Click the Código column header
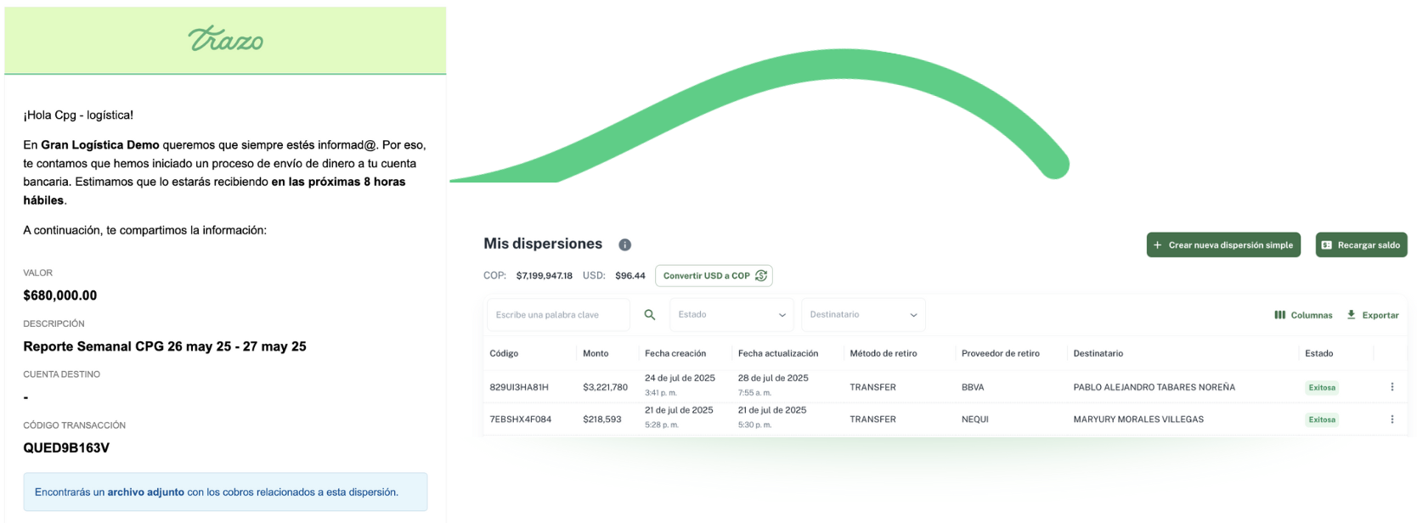 (504, 353)
